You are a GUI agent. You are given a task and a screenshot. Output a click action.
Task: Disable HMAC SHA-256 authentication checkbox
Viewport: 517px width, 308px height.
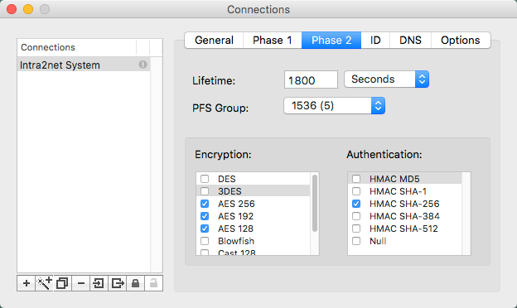pos(356,204)
